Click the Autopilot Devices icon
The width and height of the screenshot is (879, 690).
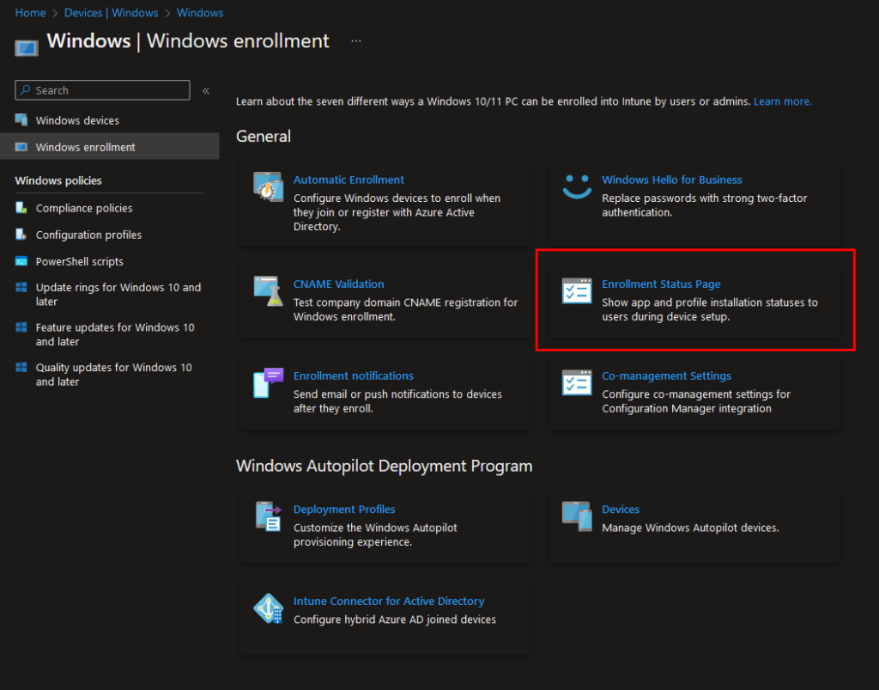(577, 516)
